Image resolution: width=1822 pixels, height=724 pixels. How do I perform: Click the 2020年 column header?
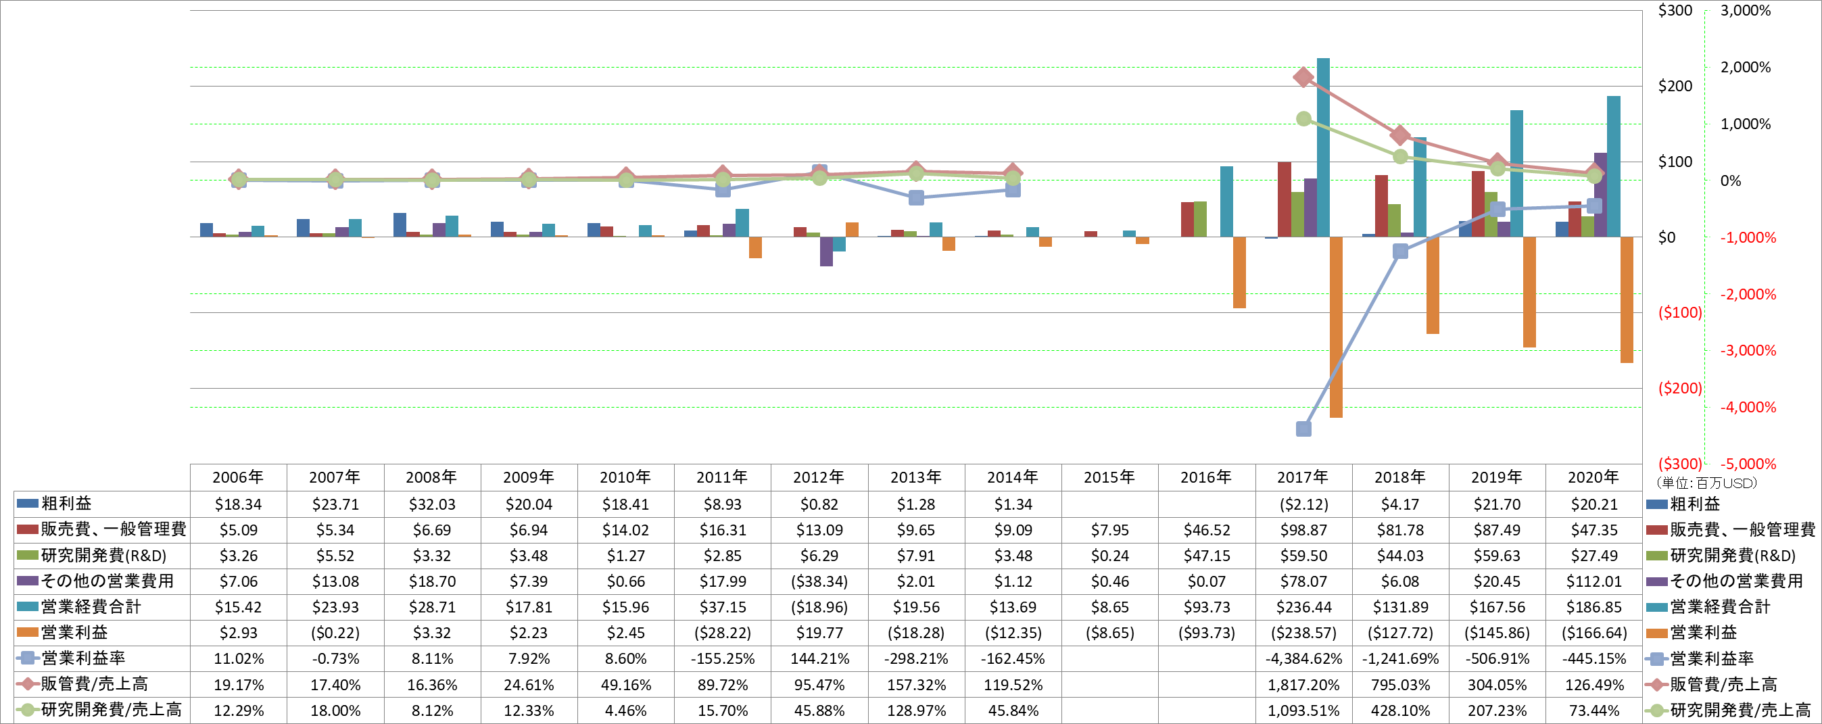click(x=1593, y=477)
